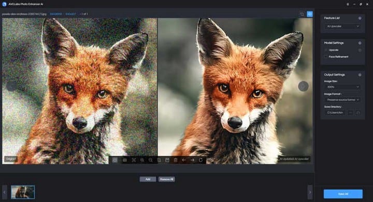
Task: Click the Save Directory path field
Action: click(x=335, y=113)
